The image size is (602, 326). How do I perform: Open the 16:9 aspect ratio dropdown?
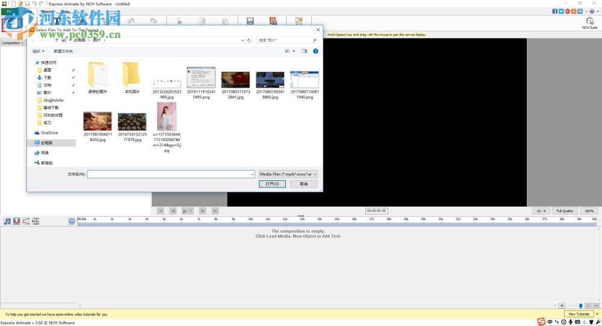coord(541,211)
